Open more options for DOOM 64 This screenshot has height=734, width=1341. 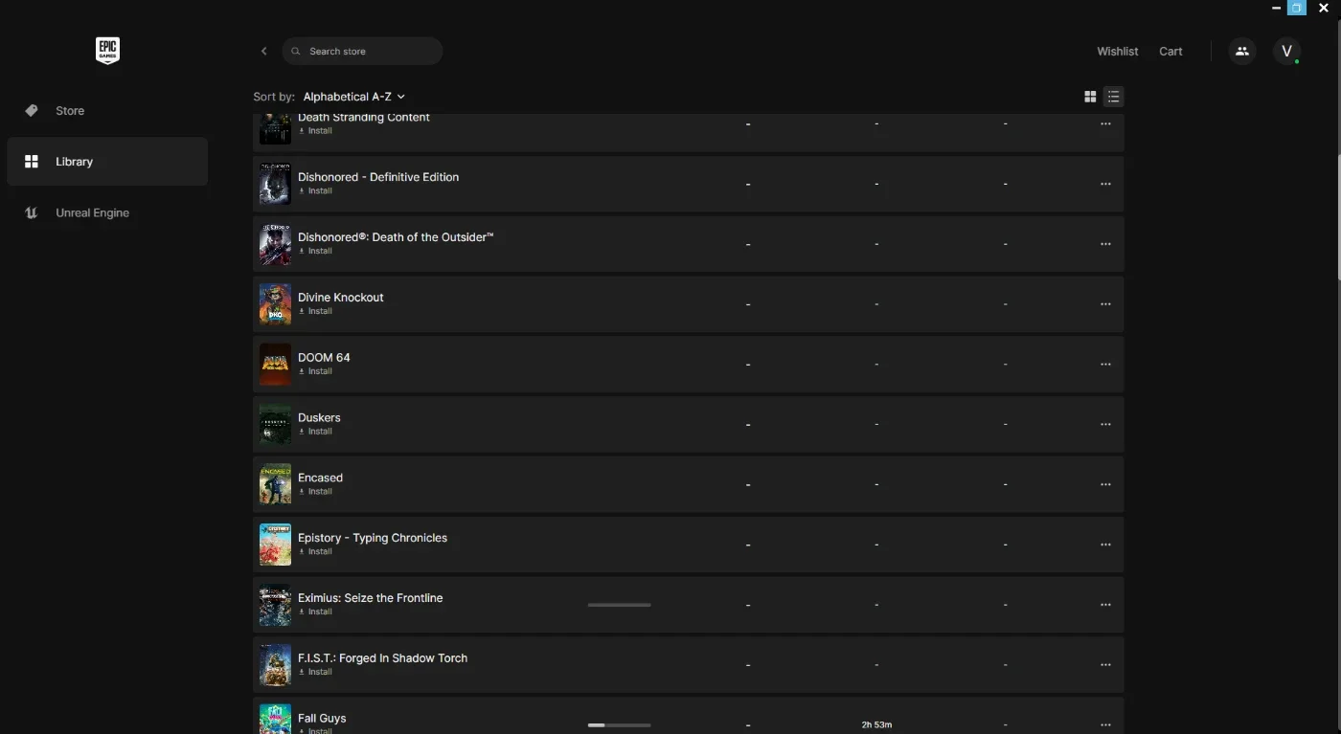(1105, 365)
